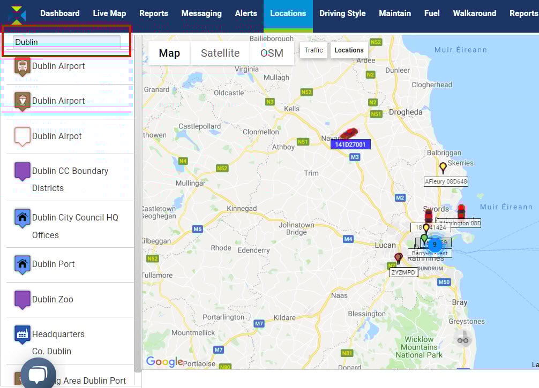Click the bus icon for Dublin Airport
Viewport: 539px width, 388px height.
[23, 66]
